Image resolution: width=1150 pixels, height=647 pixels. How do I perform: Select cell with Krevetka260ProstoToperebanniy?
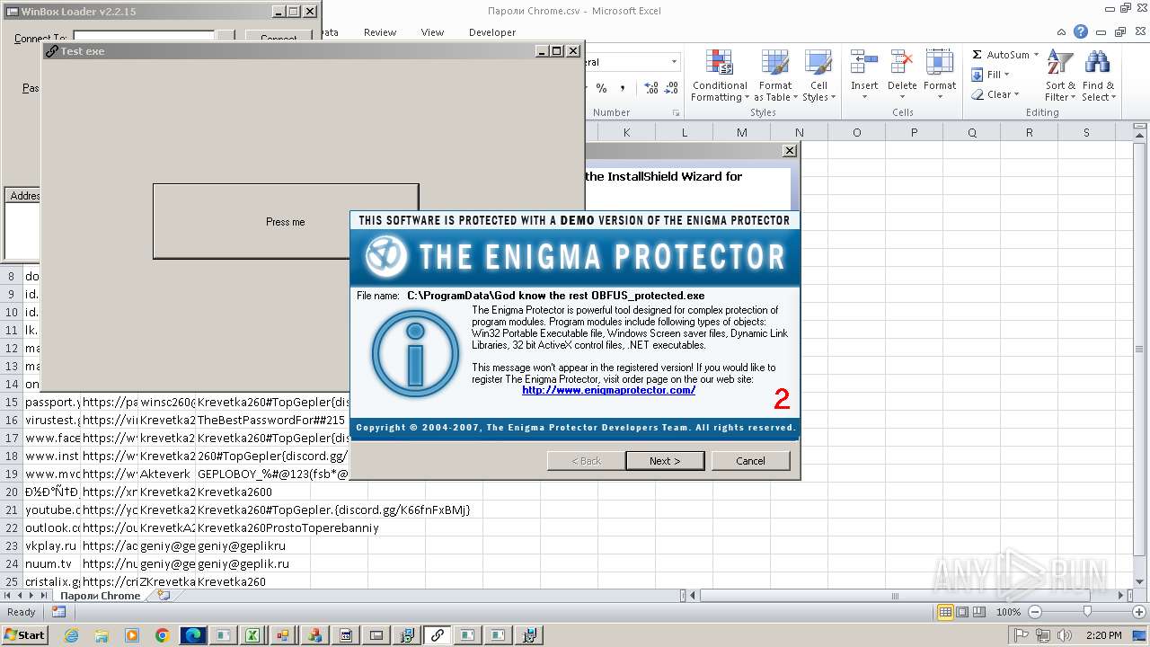pyautogui.click(x=287, y=527)
